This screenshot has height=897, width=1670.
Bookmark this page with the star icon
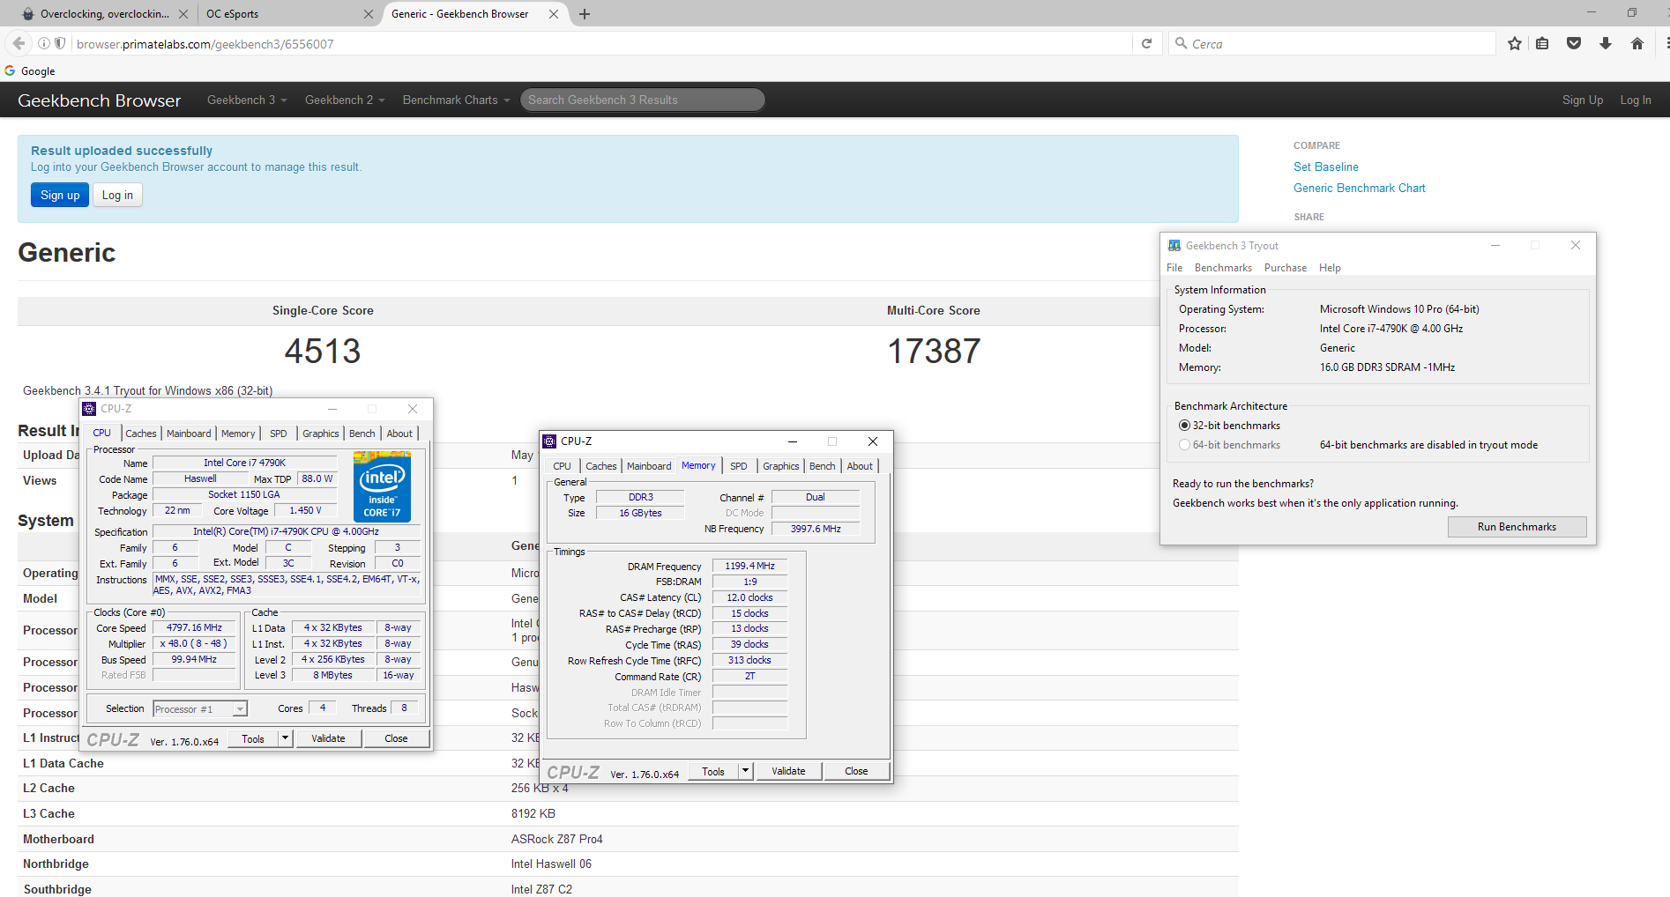(x=1515, y=43)
